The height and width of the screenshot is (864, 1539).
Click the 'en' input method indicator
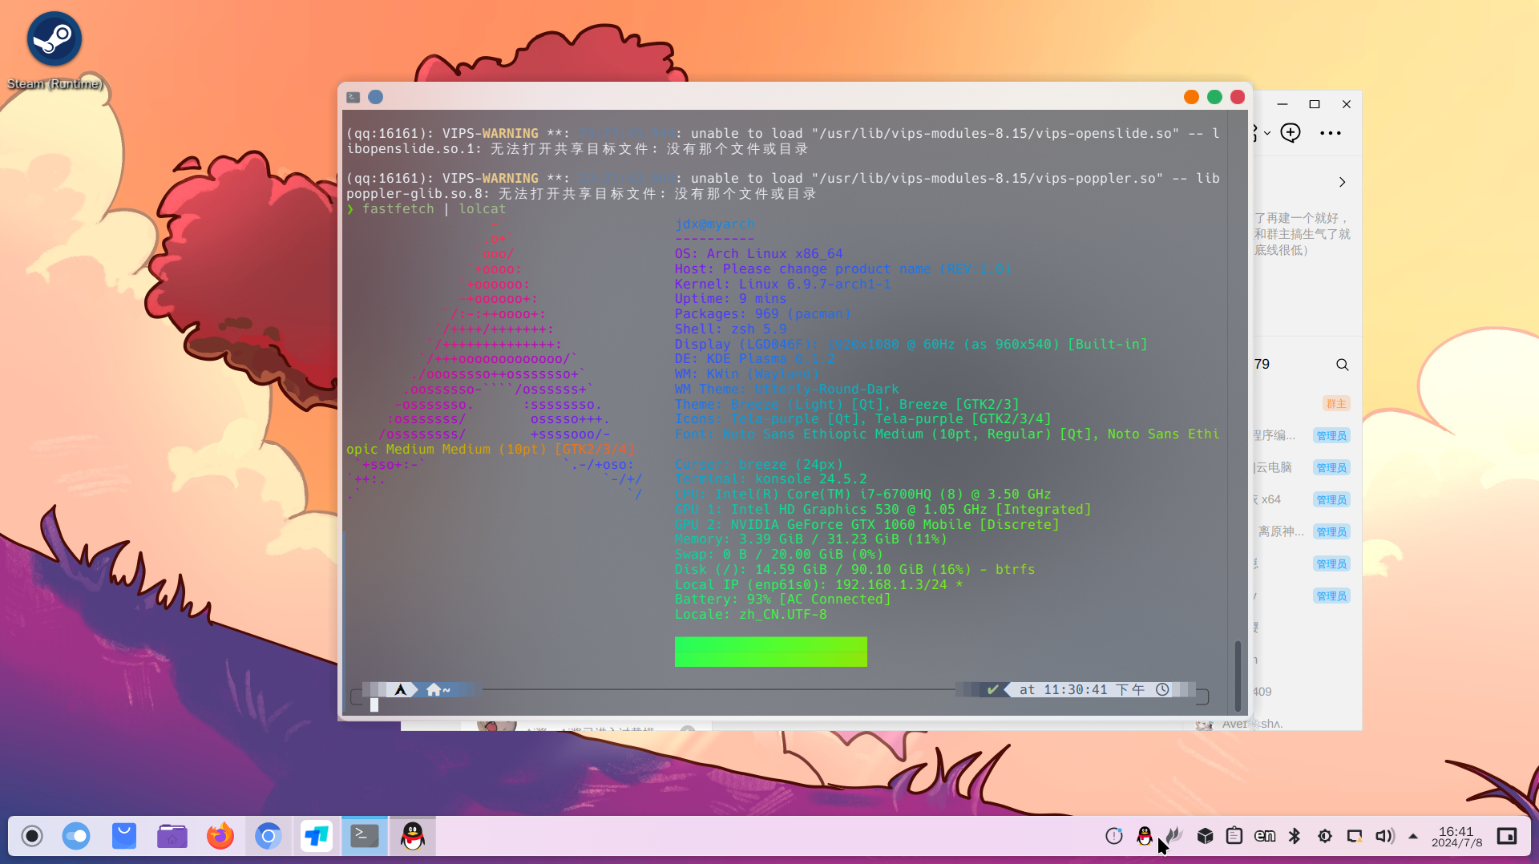coord(1265,836)
